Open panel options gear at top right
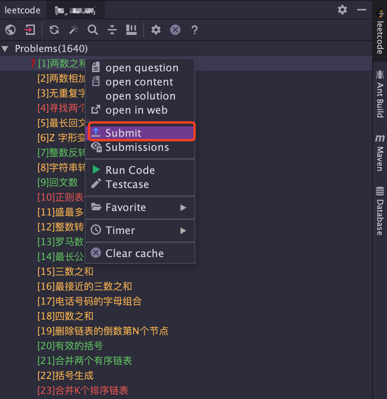387x399 pixels. pos(342,10)
